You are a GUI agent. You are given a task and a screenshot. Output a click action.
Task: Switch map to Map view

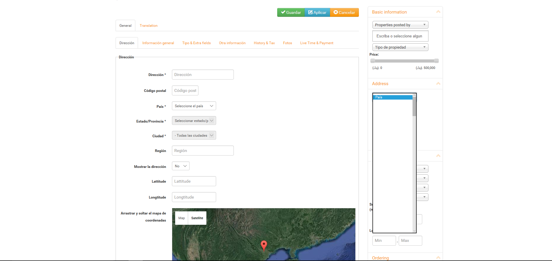pyautogui.click(x=182, y=218)
